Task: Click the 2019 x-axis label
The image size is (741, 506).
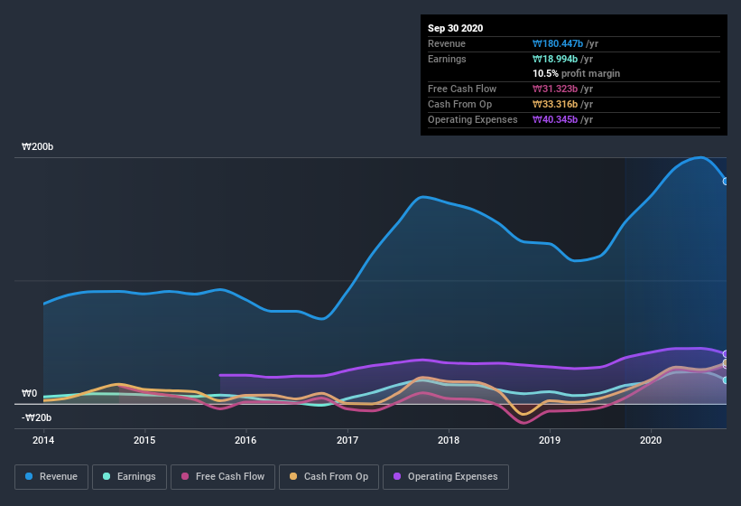Action: tap(549, 440)
